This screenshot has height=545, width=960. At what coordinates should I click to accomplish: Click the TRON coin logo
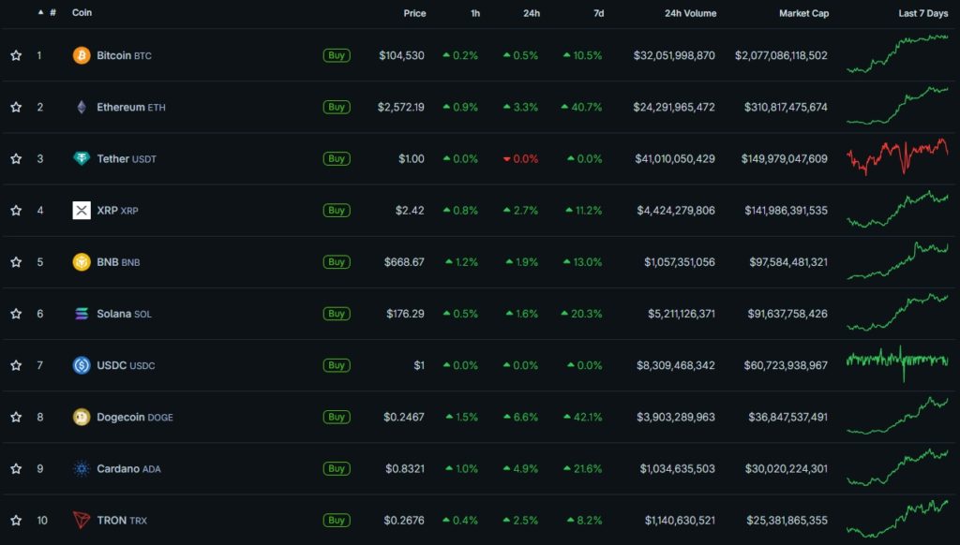pos(82,520)
